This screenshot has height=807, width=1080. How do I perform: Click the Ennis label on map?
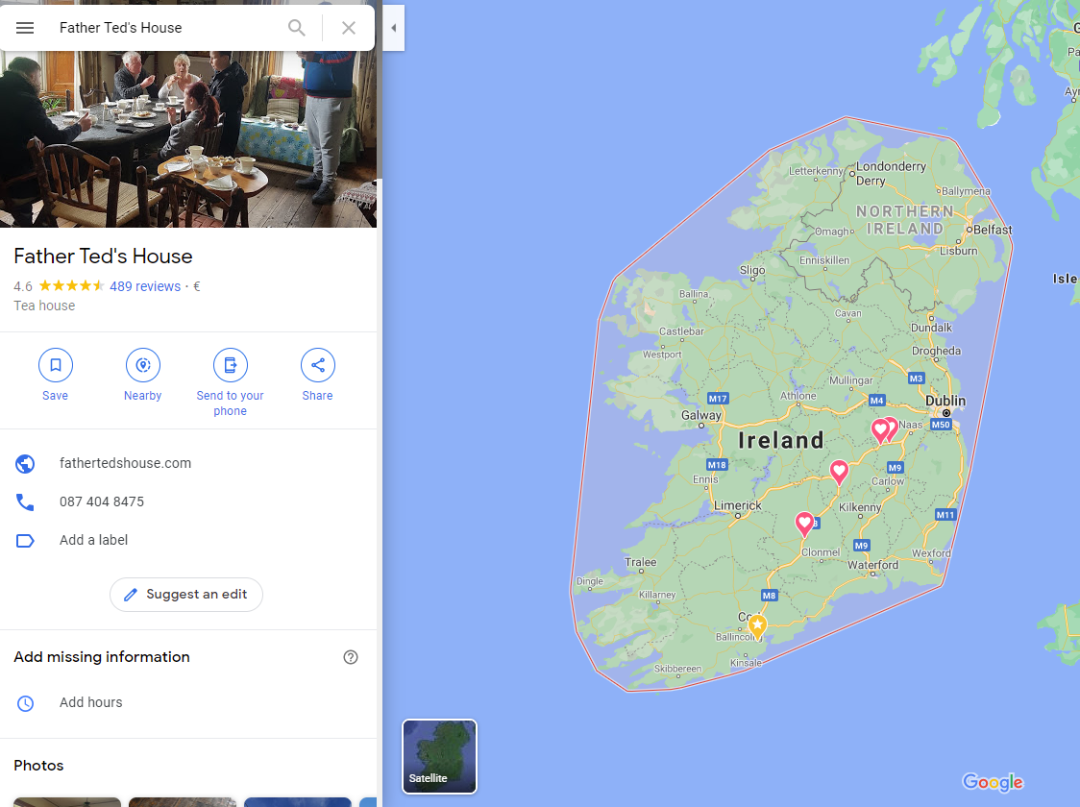tap(705, 479)
